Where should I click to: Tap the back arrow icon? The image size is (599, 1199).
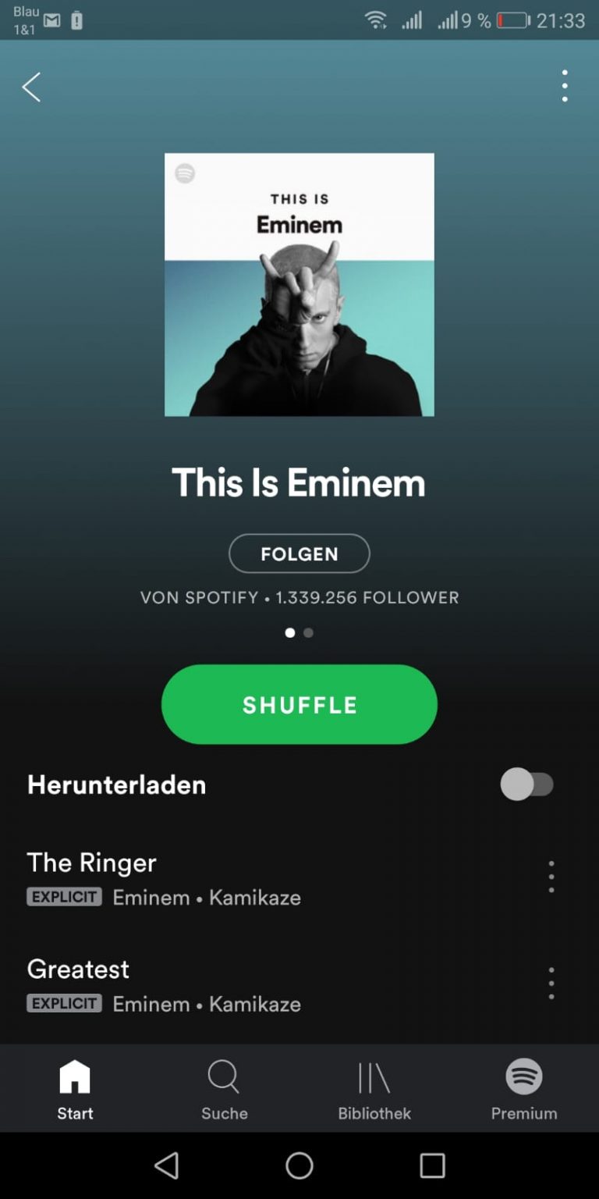click(x=31, y=87)
